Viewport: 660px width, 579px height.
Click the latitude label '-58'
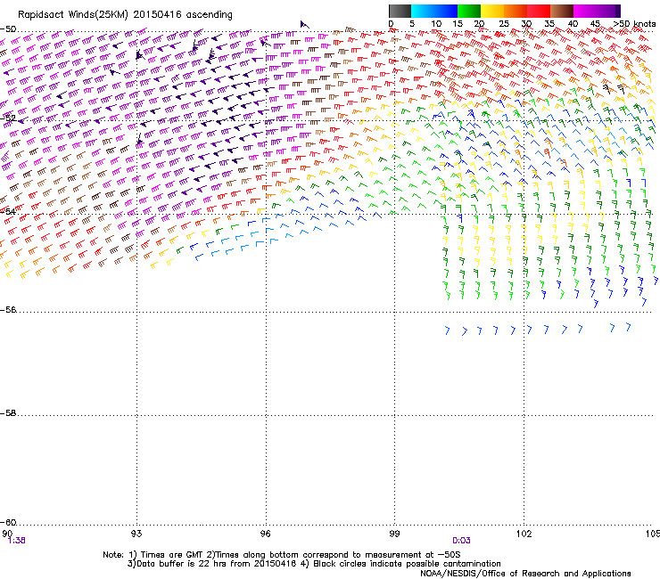click(8, 413)
